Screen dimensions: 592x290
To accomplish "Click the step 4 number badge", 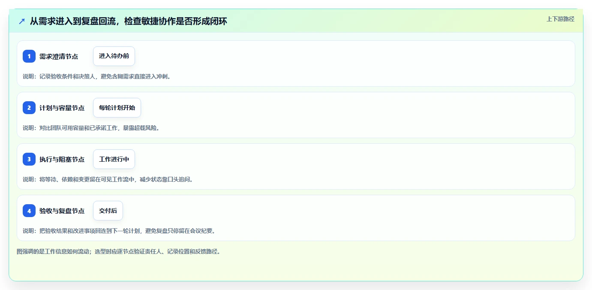I will 29,211.
